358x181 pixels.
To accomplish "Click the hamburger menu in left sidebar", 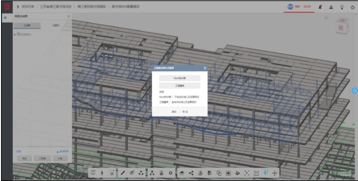I will click(5, 17).
